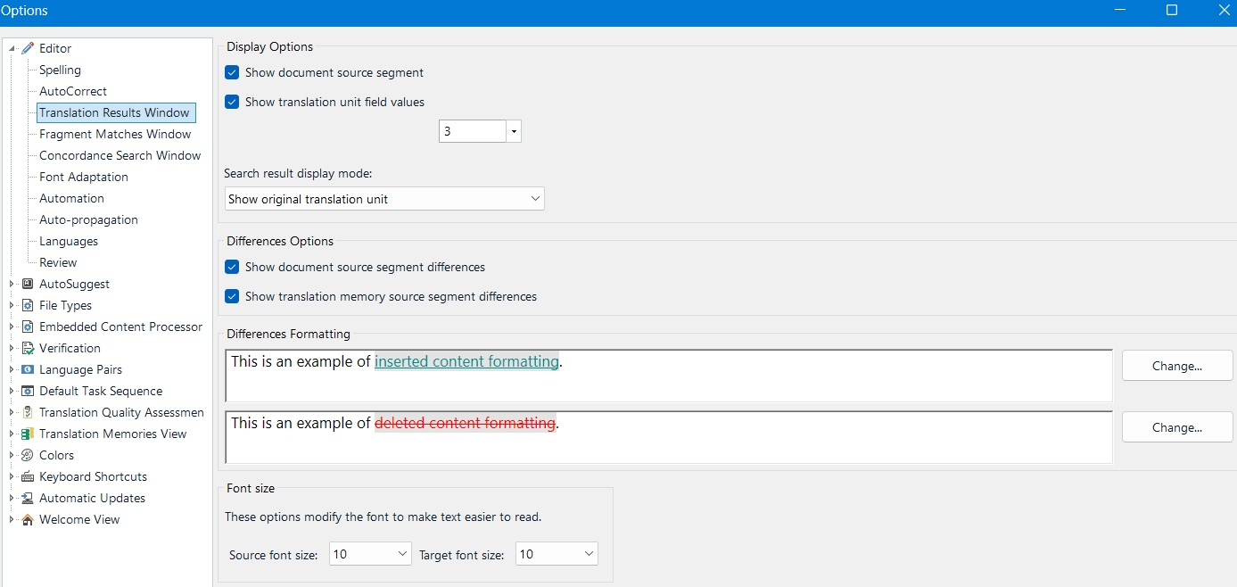Screen dimensions: 1237x587
Task: Expand the File Types tree node
Action: click(x=12, y=305)
